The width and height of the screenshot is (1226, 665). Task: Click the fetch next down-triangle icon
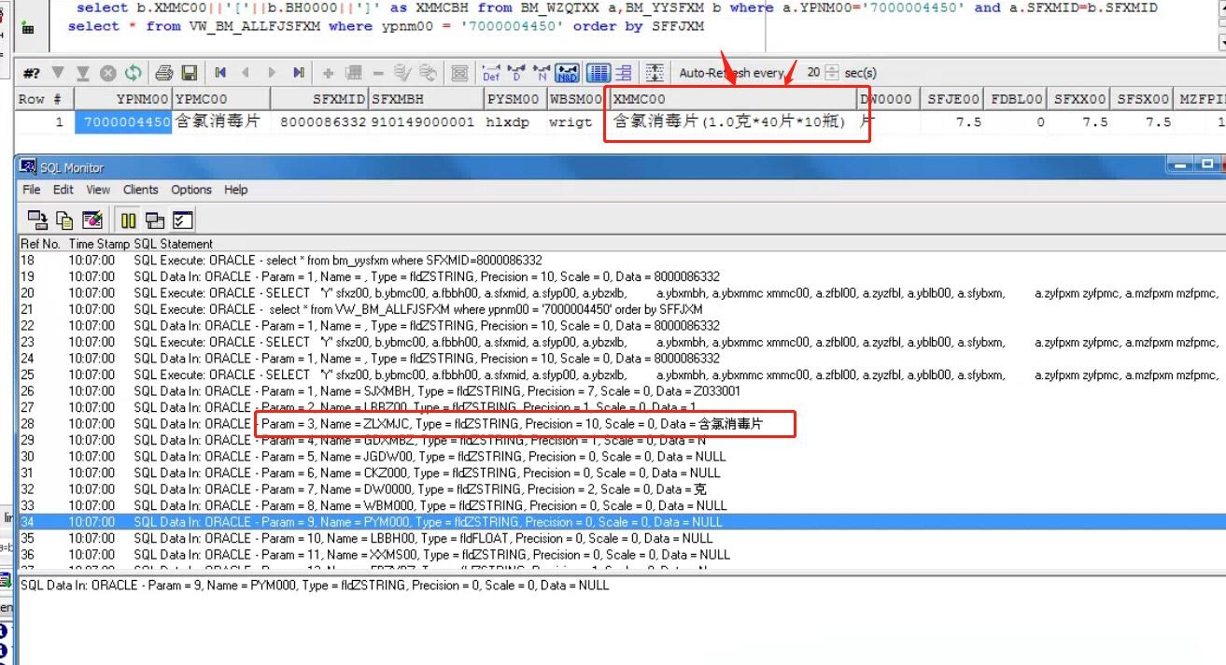(58, 73)
